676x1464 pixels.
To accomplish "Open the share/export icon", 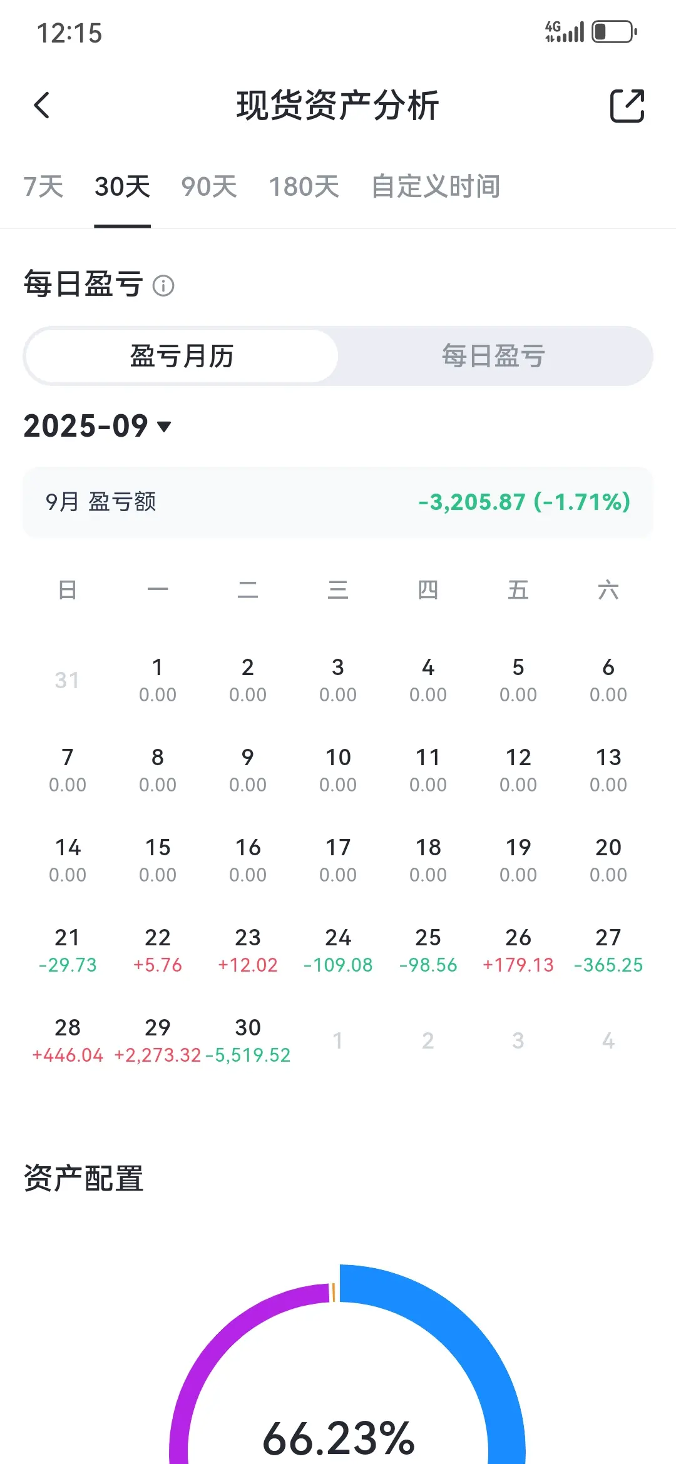I will (x=627, y=105).
